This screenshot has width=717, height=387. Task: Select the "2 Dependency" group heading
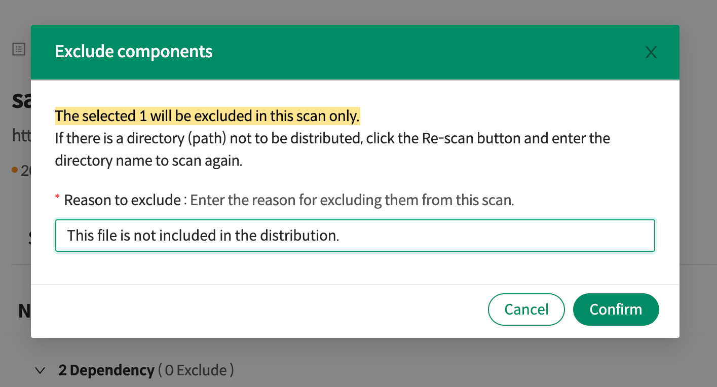point(106,371)
